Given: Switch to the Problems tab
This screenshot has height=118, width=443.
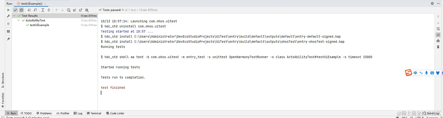Looking at the screenshot, I should point(44,113).
